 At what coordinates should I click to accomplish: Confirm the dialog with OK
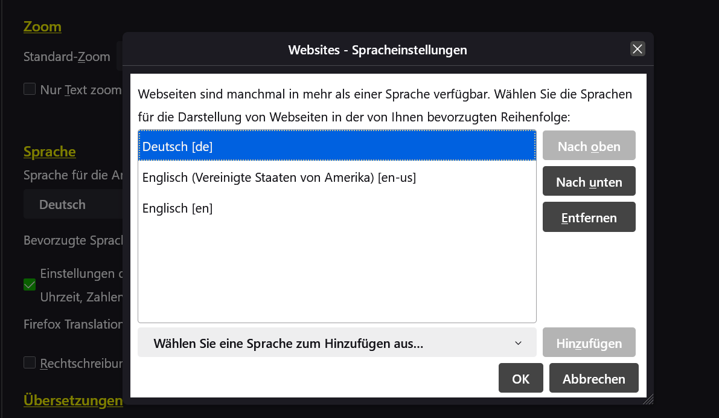pyautogui.click(x=520, y=379)
